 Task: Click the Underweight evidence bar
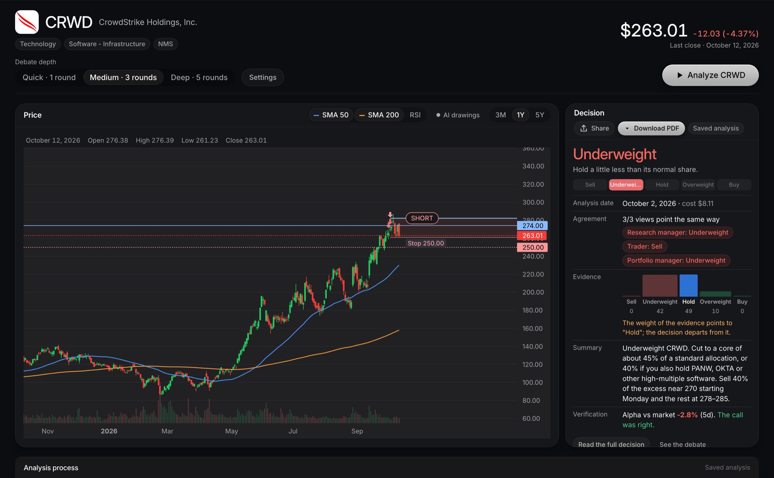point(660,286)
